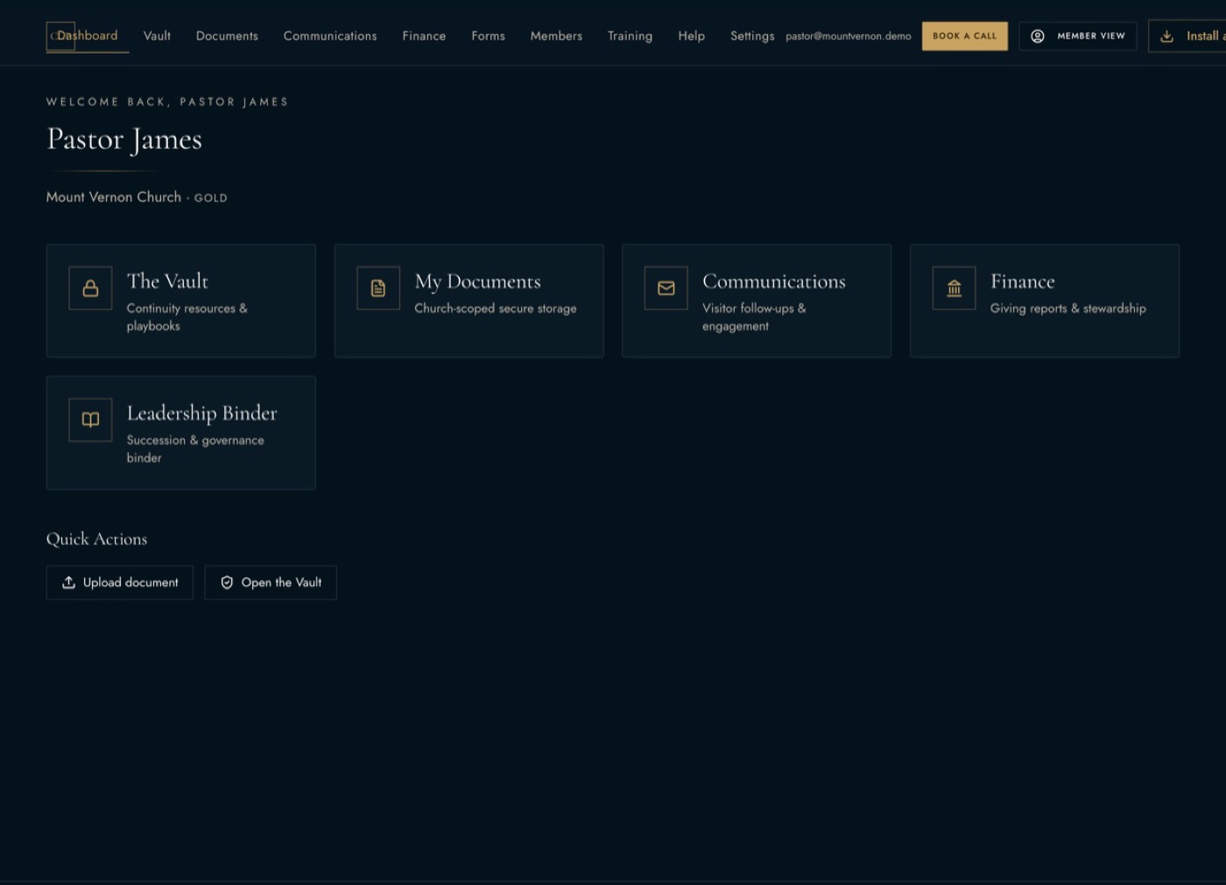Click 'Church-scoped secure storage' text
Image resolution: width=1226 pixels, height=885 pixels.
[496, 308]
